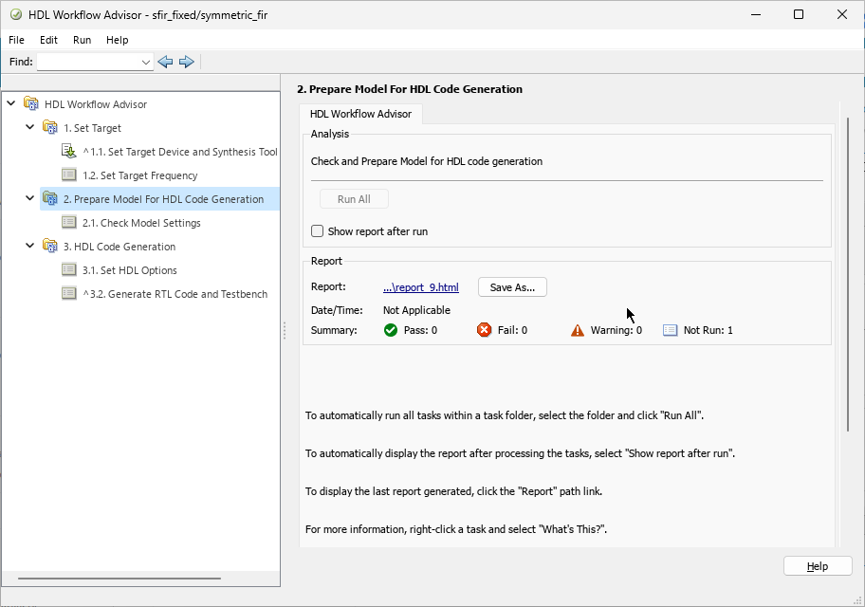865x607 pixels.
Task: Enable Show report after run
Action: pos(318,230)
